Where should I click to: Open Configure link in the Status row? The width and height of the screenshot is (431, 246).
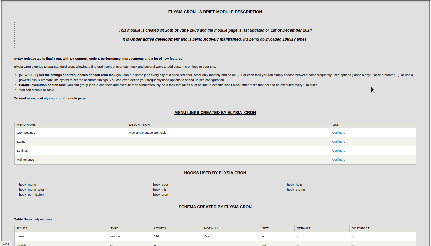(338, 142)
